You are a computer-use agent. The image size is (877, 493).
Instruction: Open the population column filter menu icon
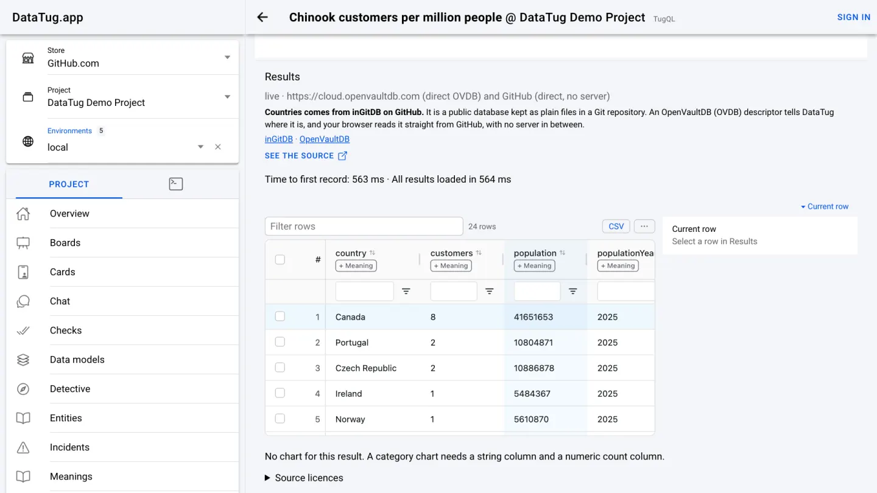point(573,292)
